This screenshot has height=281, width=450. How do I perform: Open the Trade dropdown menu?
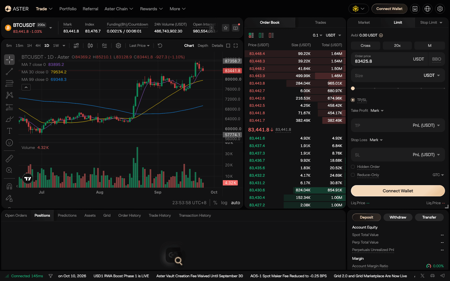(x=44, y=9)
